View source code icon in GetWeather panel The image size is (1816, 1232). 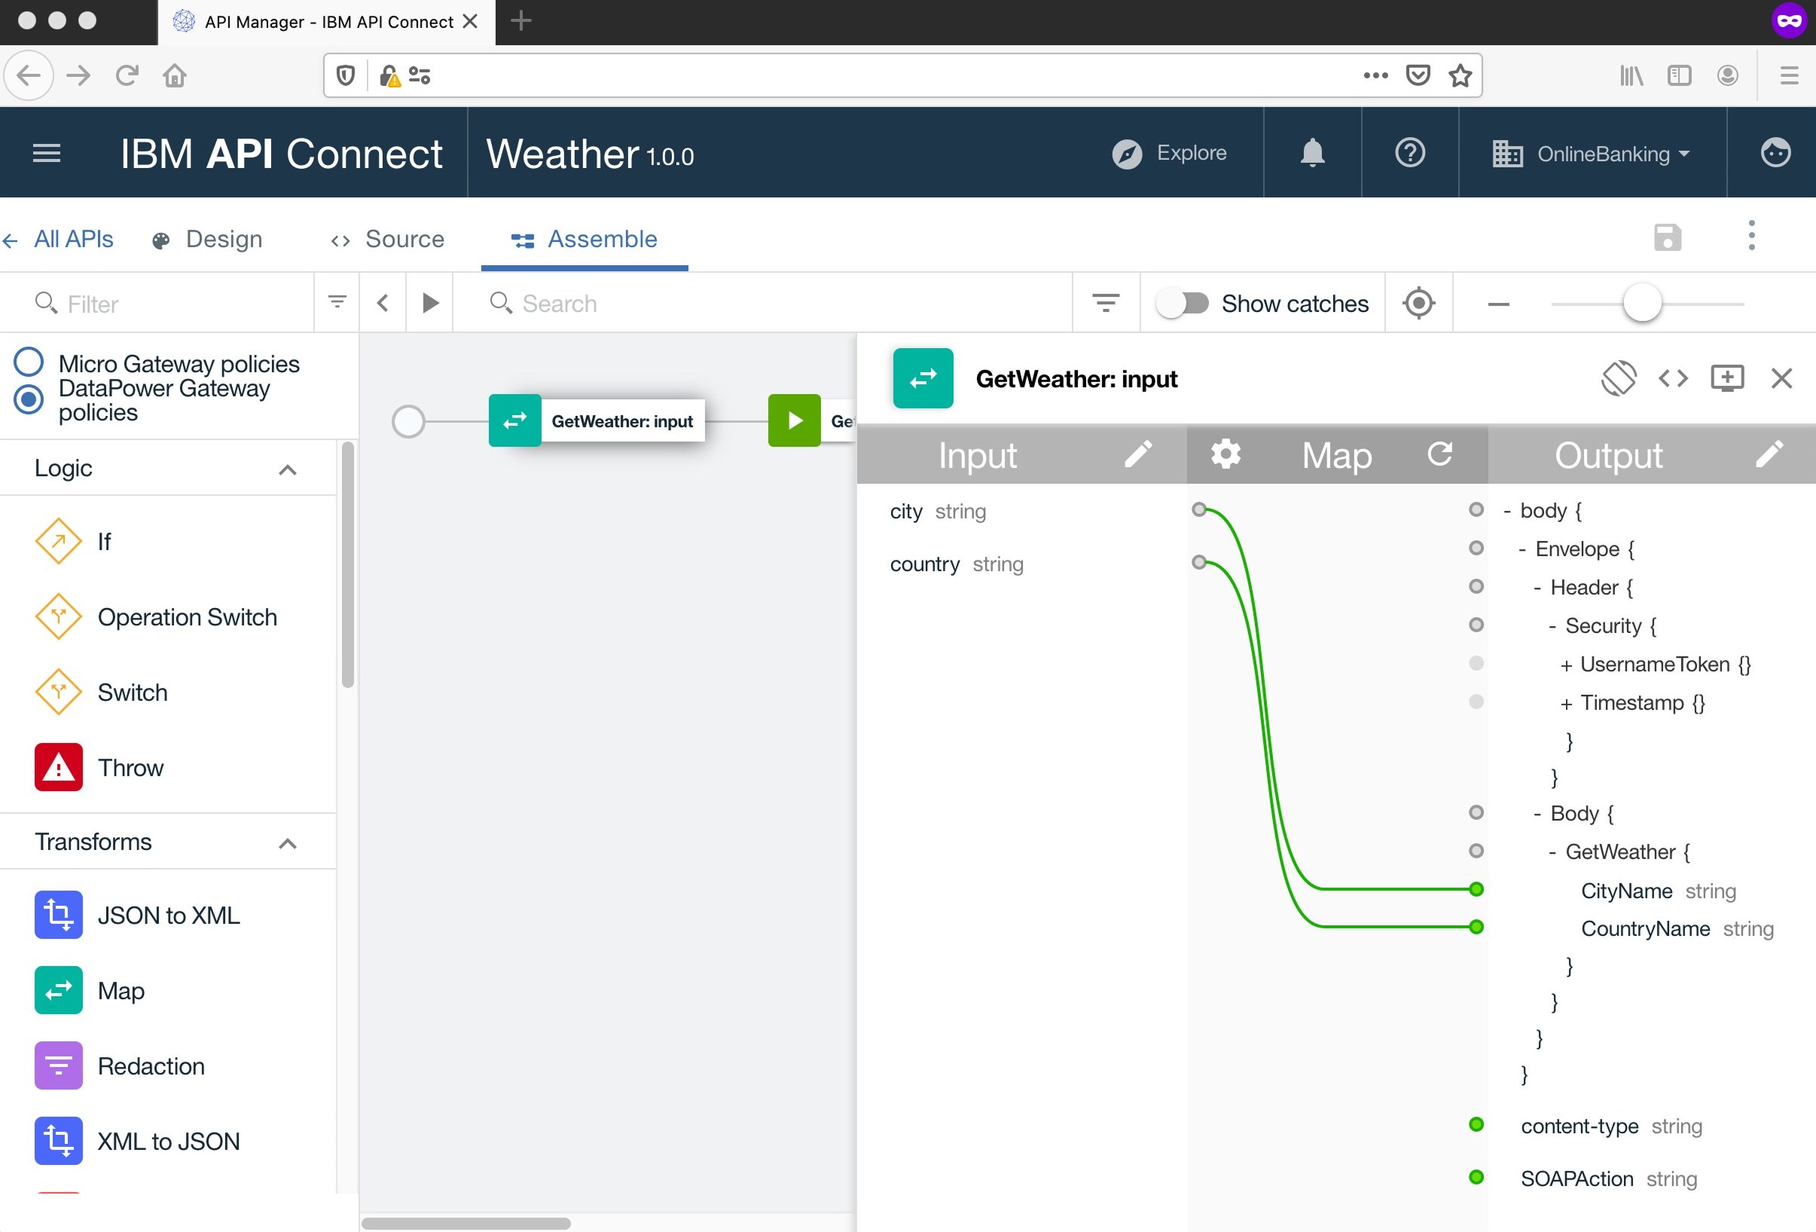click(x=1673, y=378)
